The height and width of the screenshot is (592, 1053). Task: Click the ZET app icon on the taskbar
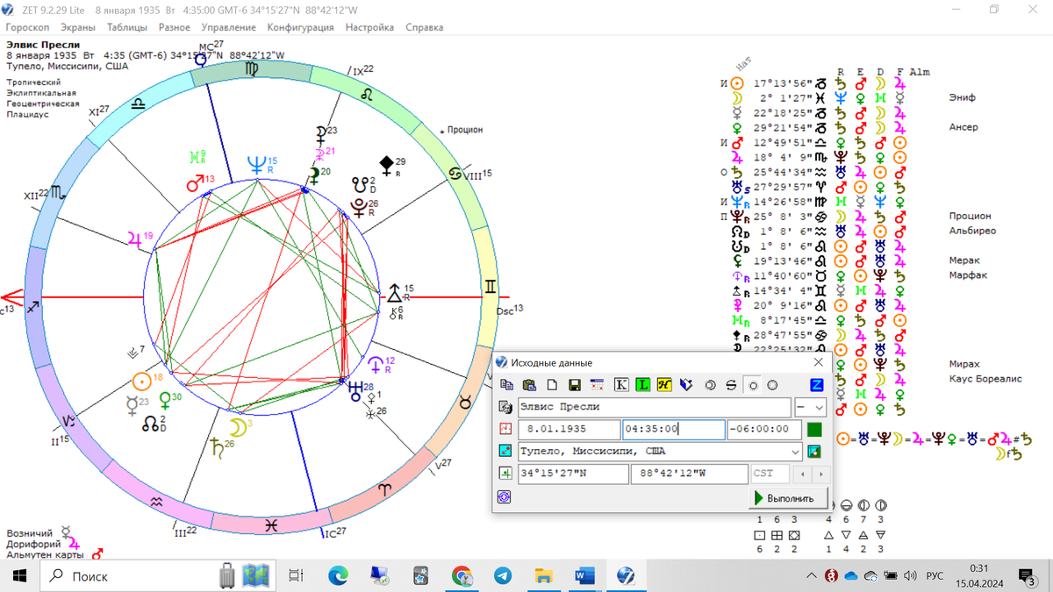627,575
